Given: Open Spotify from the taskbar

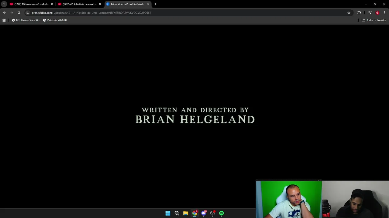Looking at the screenshot, I should (222, 213).
